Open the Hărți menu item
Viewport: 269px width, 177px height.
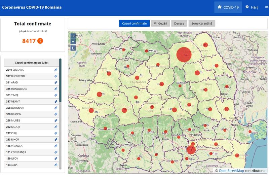[252, 7]
